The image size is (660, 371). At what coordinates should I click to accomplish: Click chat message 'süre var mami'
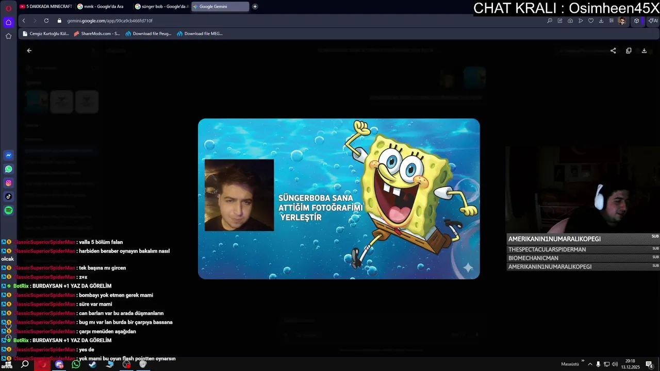95,304
